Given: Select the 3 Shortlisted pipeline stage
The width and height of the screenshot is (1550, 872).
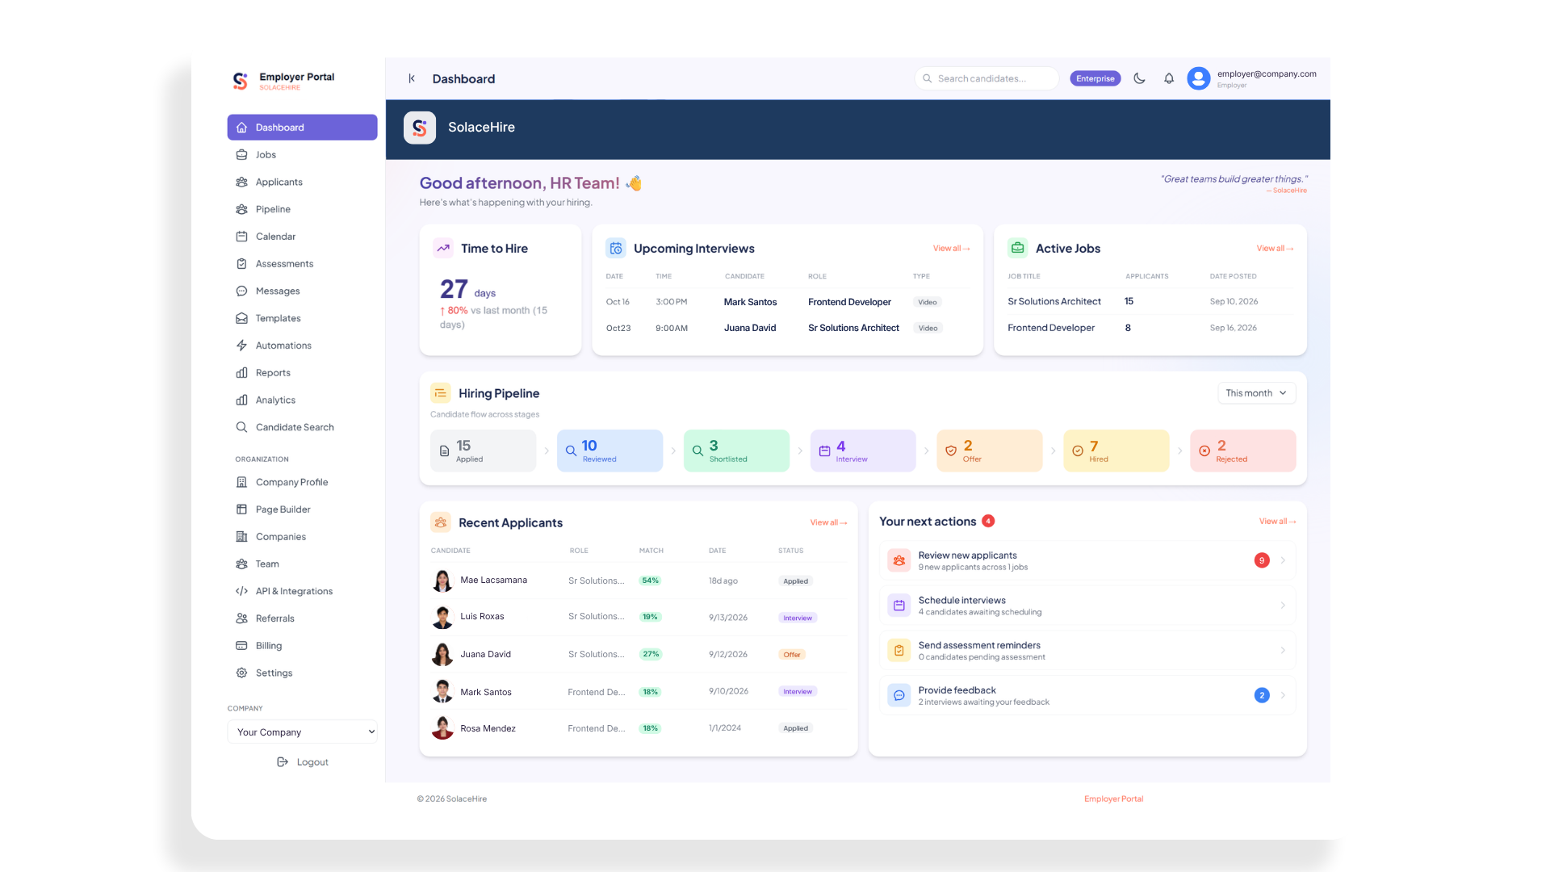Looking at the screenshot, I should 736,451.
